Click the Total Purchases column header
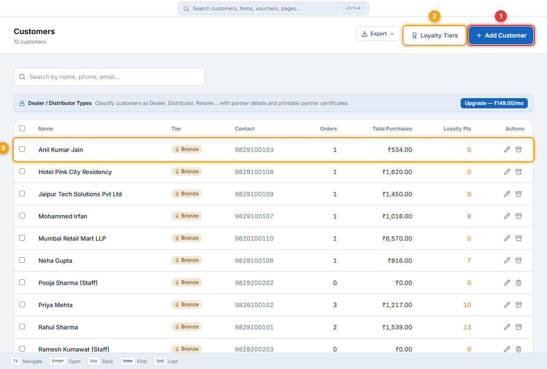Viewport: 547px width, 369px height. [392, 129]
